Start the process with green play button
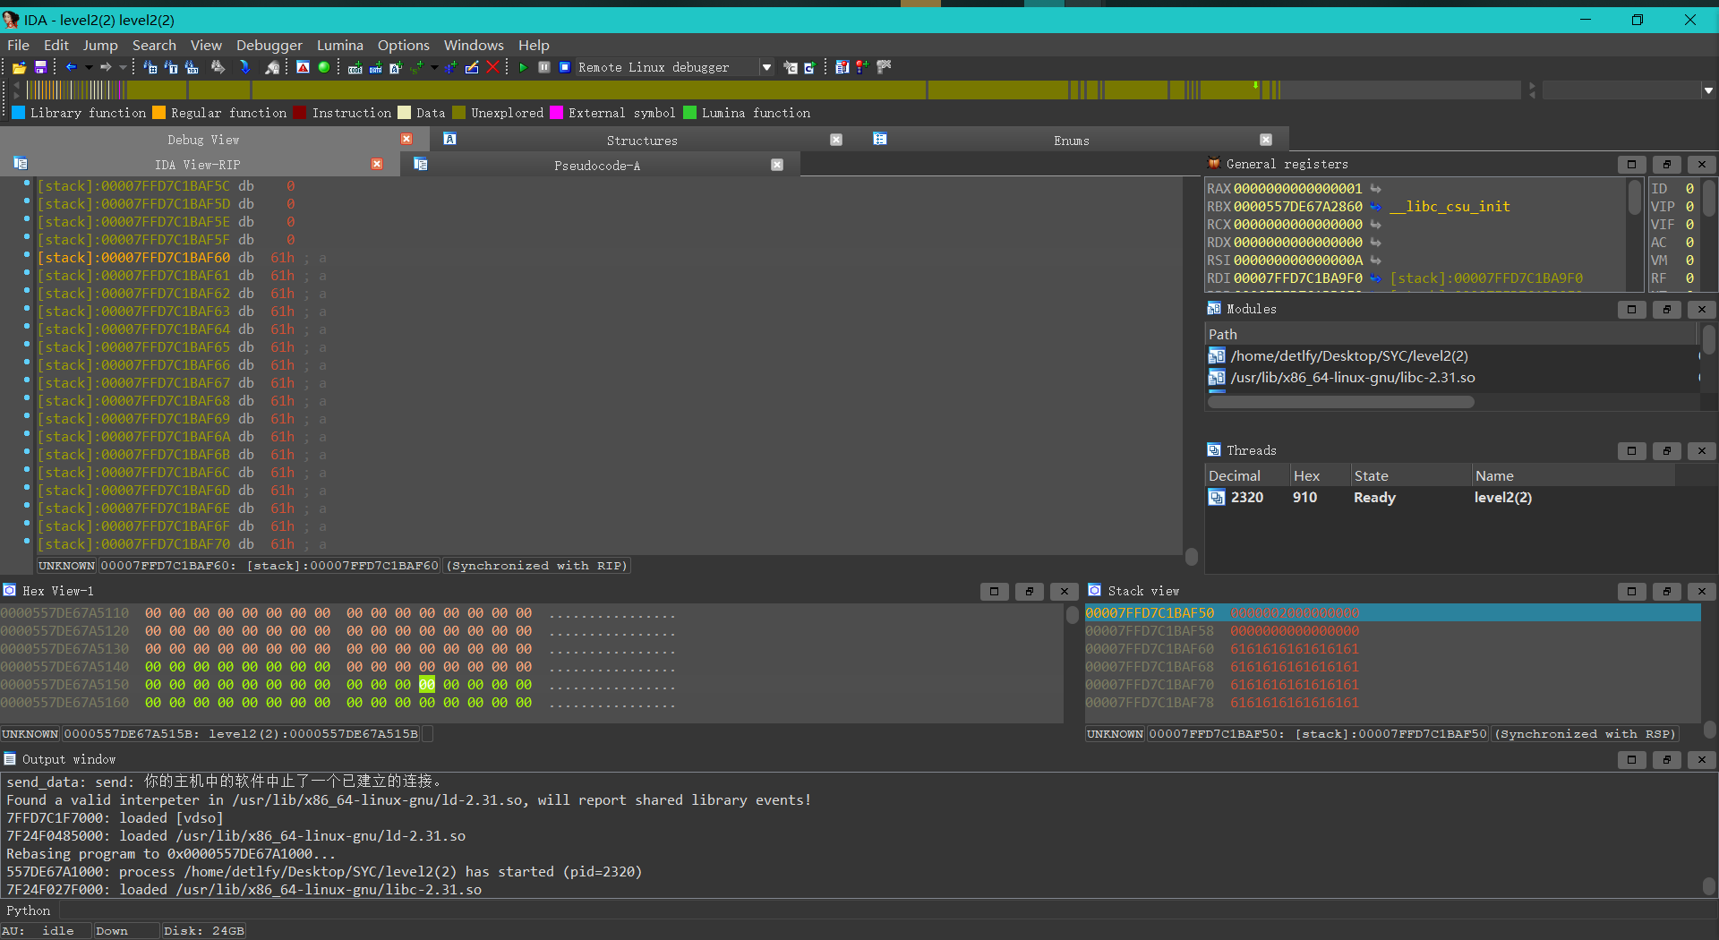The width and height of the screenshot is (1719, 940). [x=523, y=67]
